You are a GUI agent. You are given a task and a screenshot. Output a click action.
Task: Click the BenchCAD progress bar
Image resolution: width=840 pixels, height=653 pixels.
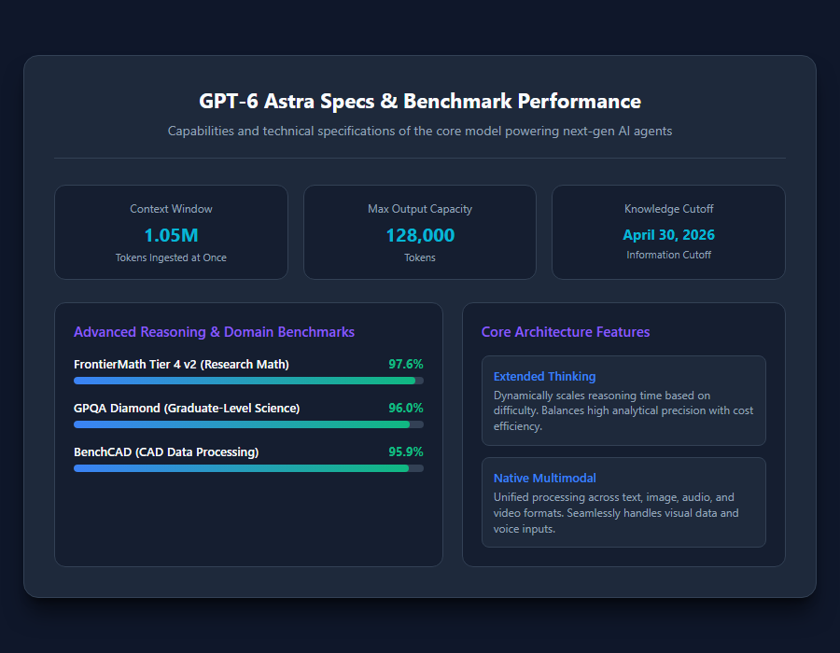coord(248,468)
